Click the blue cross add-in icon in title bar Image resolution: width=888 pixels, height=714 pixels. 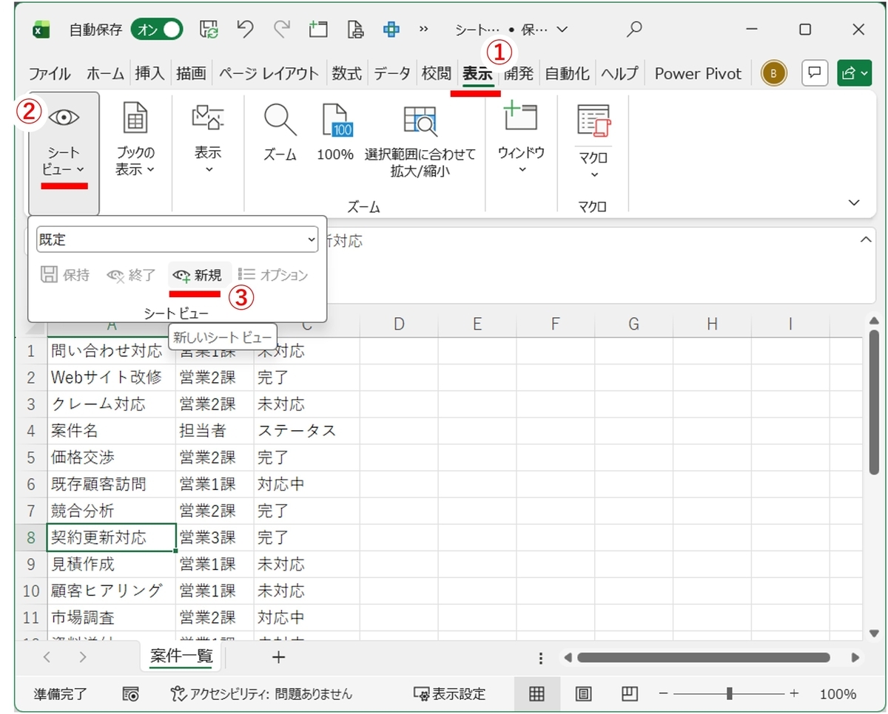(391, 30)
